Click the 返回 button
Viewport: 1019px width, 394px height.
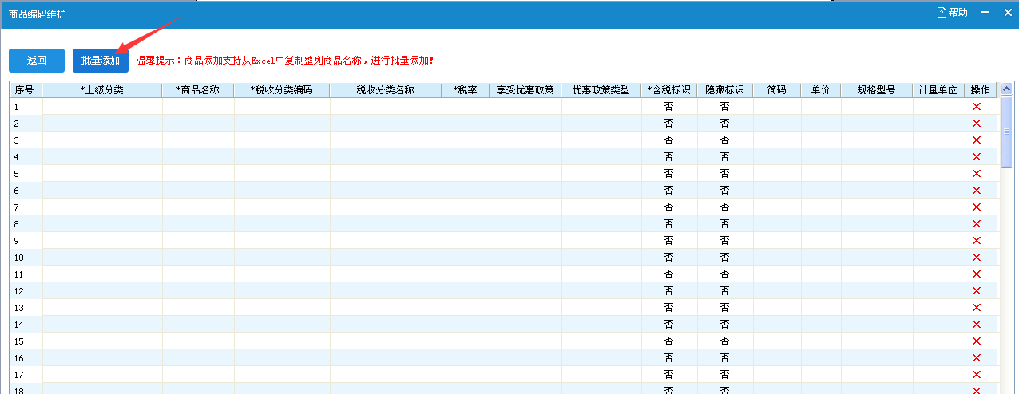pos(37,61)
